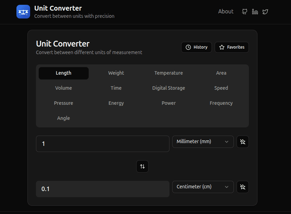Switch to the Weight tab
Viewport: 291px width, 214px height.
point(116,73)
